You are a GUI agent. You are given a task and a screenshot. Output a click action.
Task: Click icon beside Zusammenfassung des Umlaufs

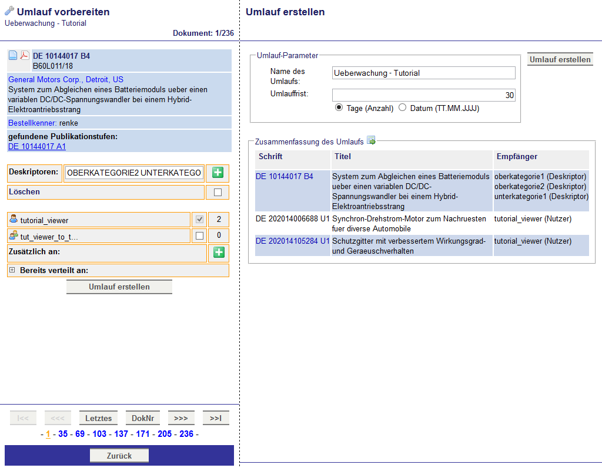pos(371,140)
